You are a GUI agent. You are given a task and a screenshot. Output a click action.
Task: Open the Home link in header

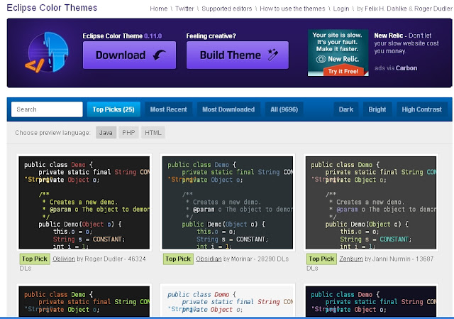pos(159,9)
